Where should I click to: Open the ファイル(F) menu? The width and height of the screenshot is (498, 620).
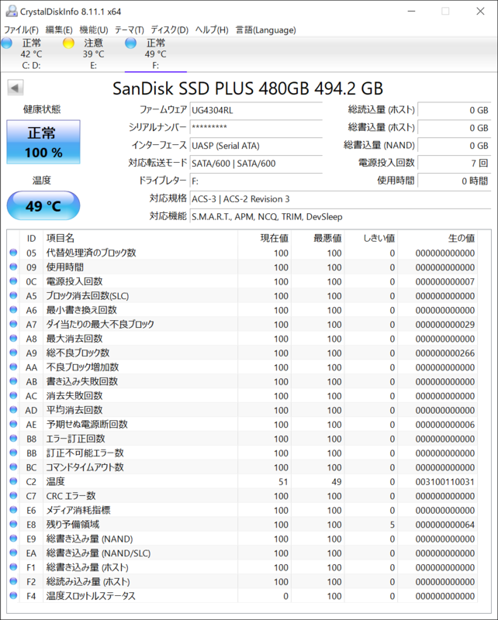(x=21, y=30)
